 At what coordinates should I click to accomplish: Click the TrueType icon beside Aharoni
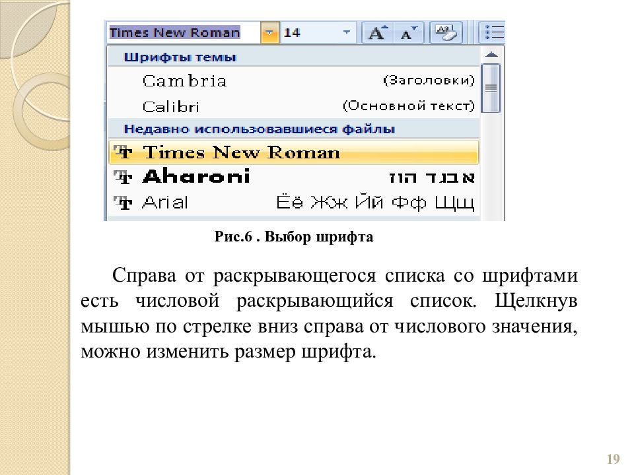(123, 177)
